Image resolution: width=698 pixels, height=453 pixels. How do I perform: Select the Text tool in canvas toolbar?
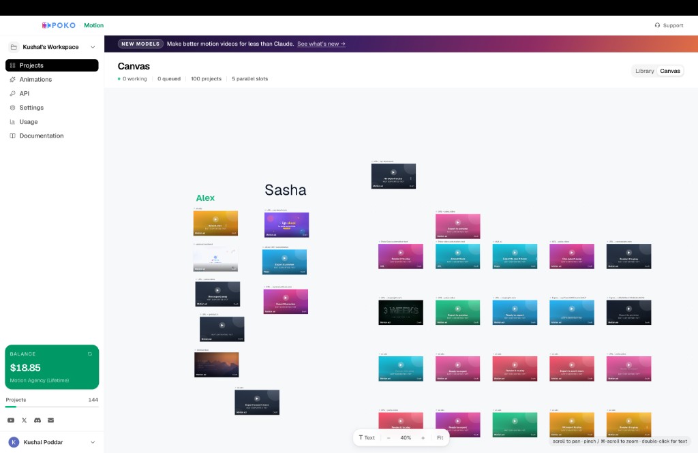point(367,438)
